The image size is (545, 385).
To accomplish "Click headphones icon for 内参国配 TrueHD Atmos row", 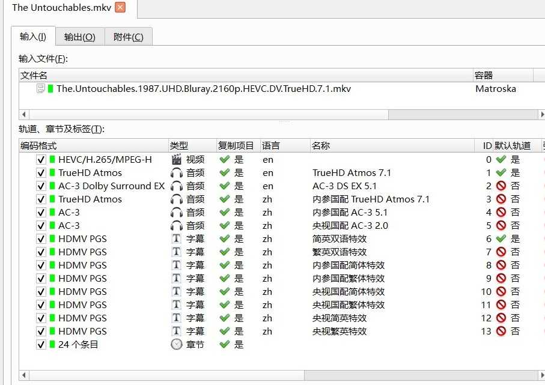I will point(177,199).
